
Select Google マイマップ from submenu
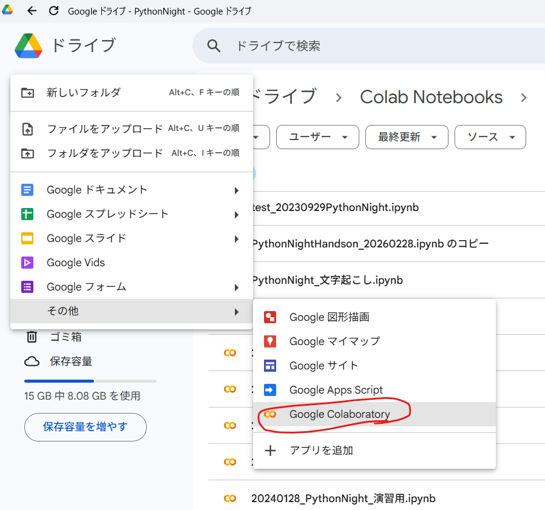click(x=374, y=341)
